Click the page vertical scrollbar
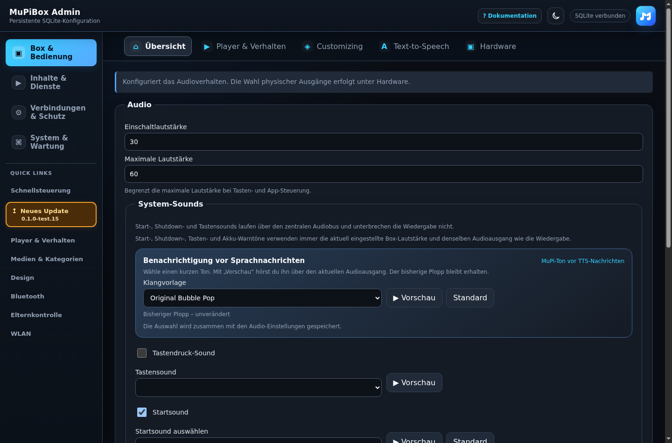 click(668, 128)
